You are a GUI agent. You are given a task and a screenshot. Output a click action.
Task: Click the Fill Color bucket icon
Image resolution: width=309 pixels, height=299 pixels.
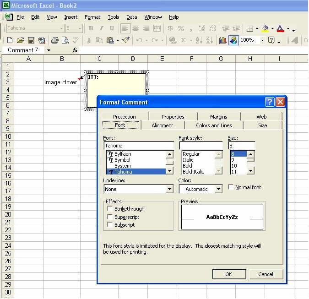[265, 28]
